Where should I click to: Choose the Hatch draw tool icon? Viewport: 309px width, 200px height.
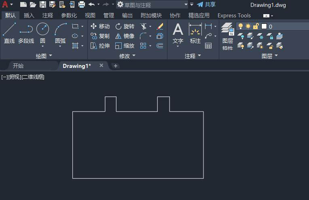pos(75,46)
